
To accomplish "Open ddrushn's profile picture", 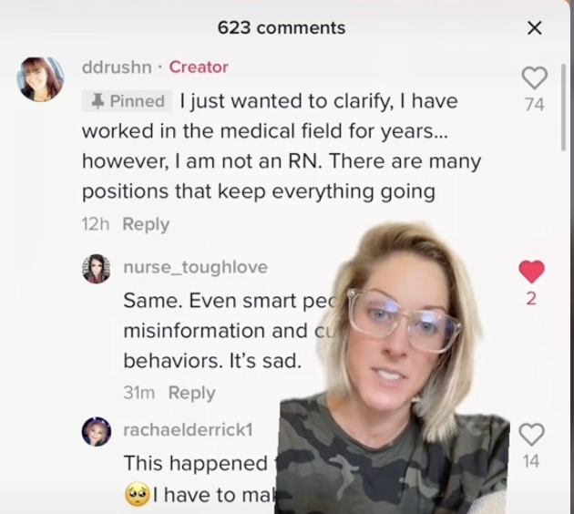I will (40, 79).
